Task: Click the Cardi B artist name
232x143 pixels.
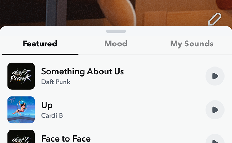Action: tap(52, 115)
